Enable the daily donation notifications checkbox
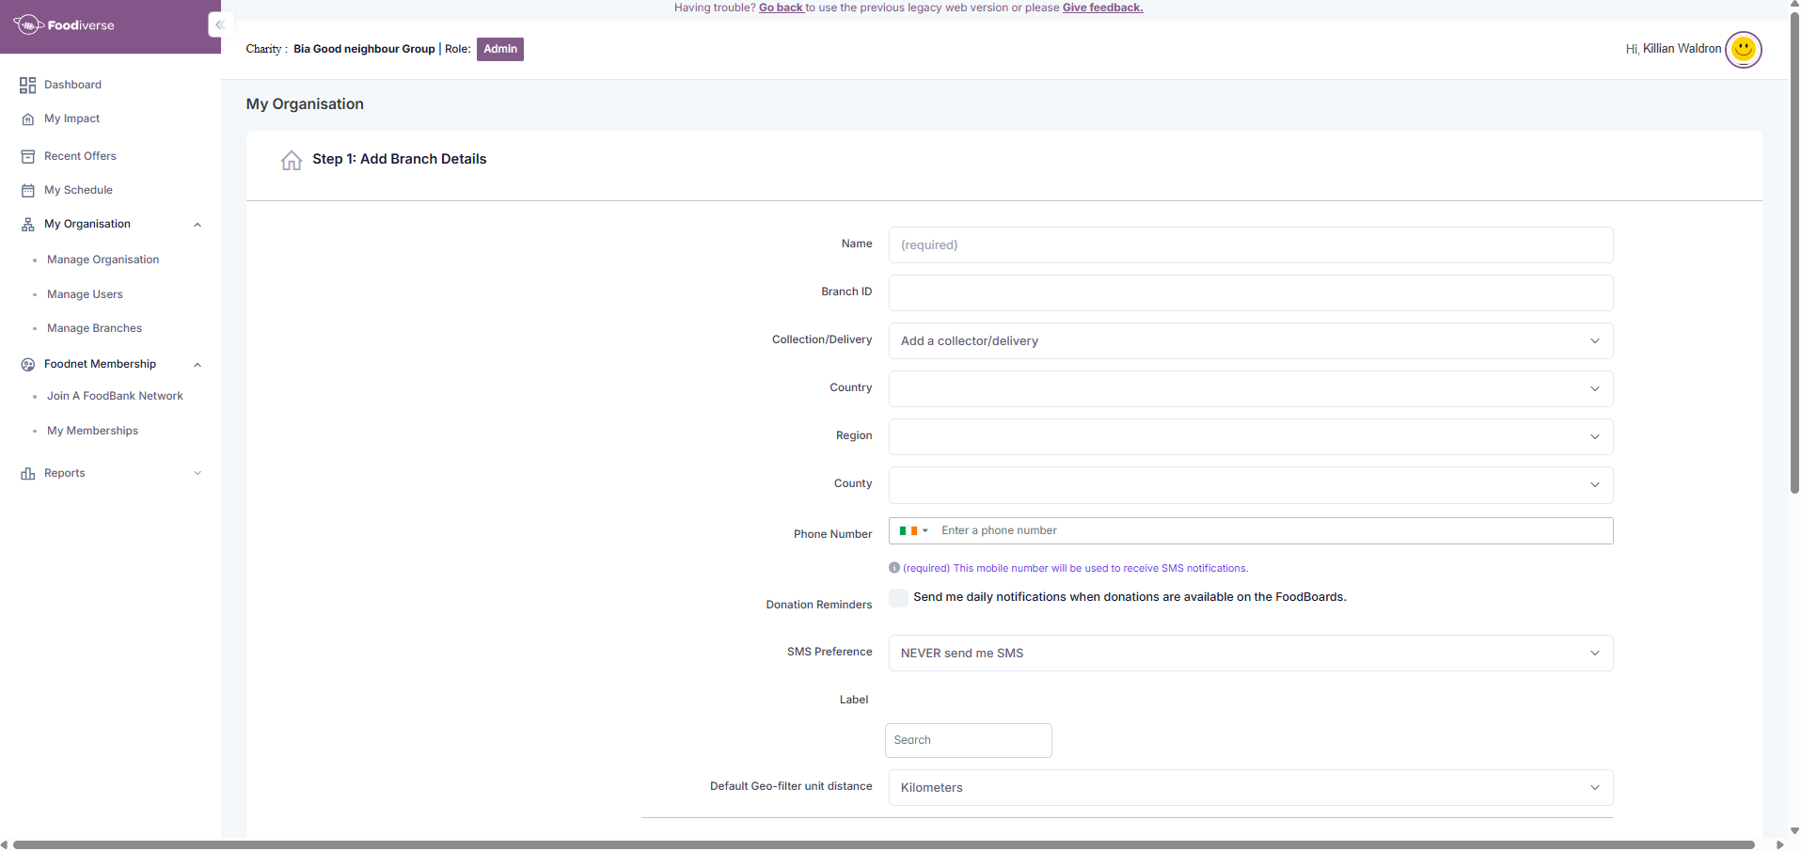This screenshot has height=851, width=1801. click(x=899, y=598)
